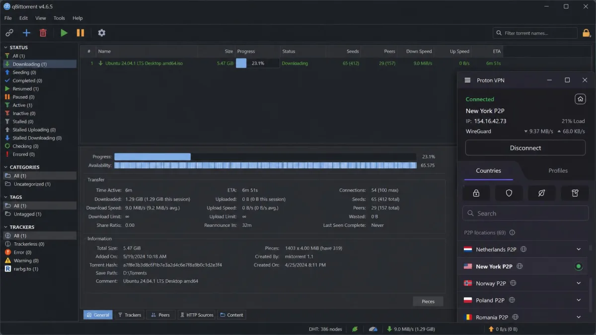The width and height of the screenshot is (596, 335).
Task: Click the globe icon beside Poland P2P
Action: point(512,300)
